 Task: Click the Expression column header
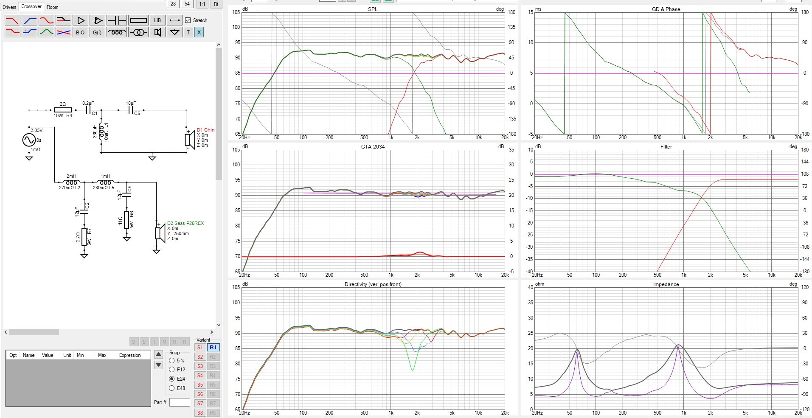[130, 355]
